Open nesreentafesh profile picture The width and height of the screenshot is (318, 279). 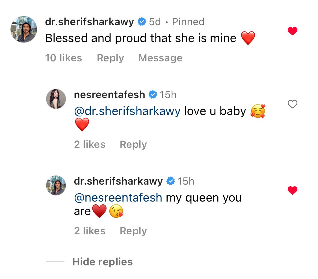click(x=56, y=99)
